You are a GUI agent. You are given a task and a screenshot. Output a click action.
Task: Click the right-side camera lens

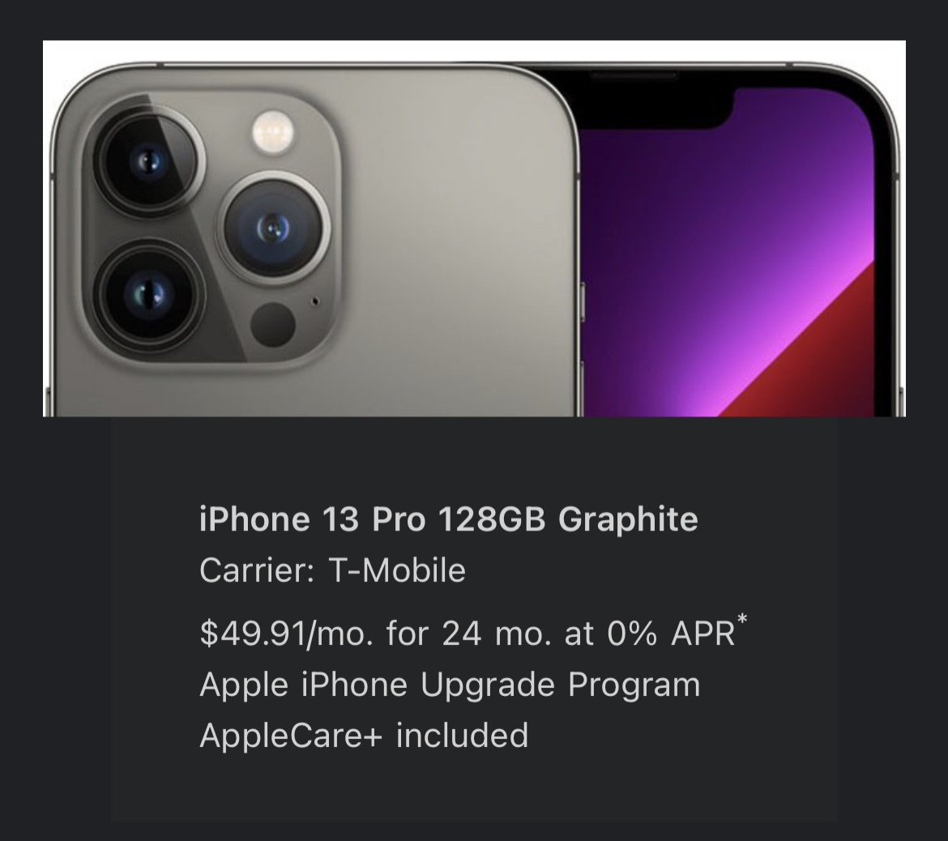point(273,228)
